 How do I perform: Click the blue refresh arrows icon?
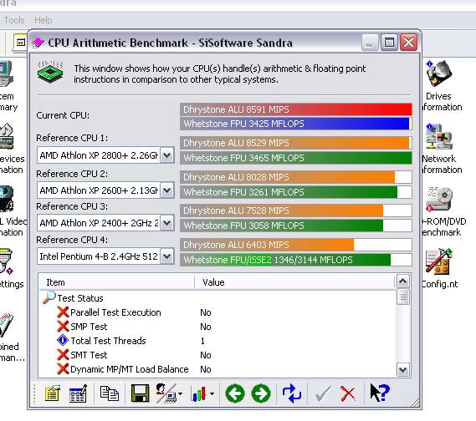coord(292,393)
